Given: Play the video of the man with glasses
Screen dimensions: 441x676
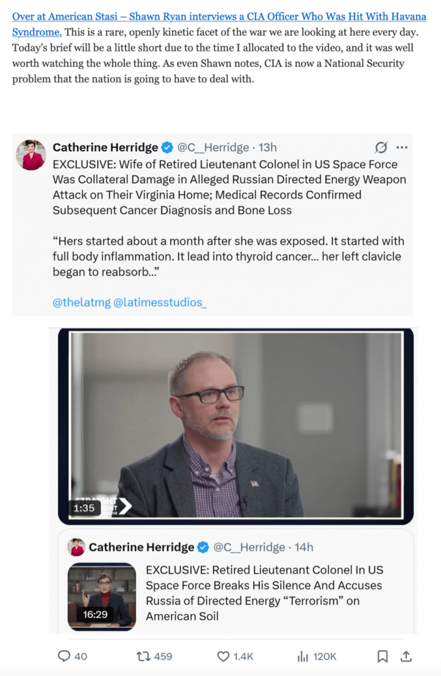Looking at the screenshot, I should tap(236, 426).
